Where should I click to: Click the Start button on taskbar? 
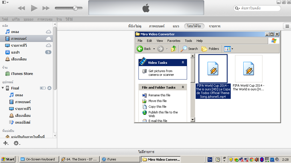[x=8, y=159]
